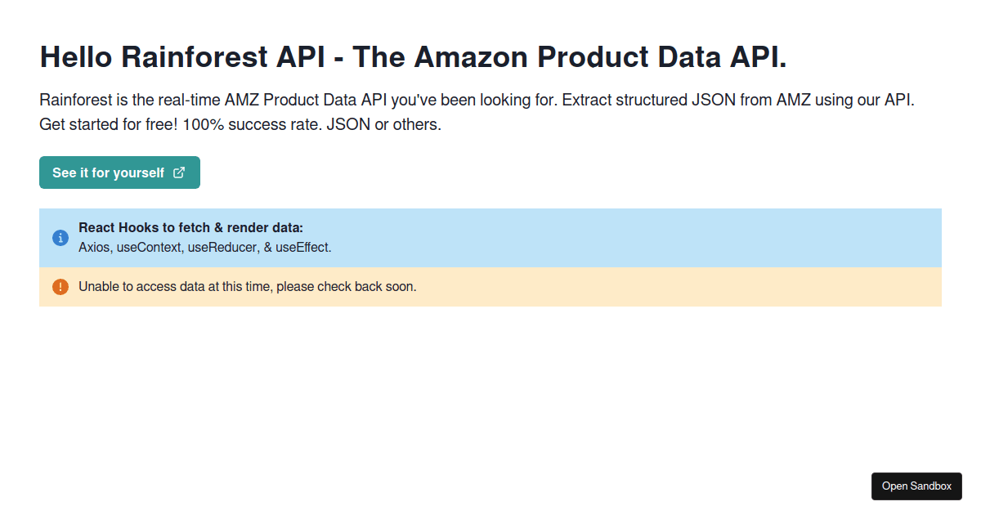Click the blue info alert banner background
Viewport: 981px width, 515px height.
click(x=490, y=238)
